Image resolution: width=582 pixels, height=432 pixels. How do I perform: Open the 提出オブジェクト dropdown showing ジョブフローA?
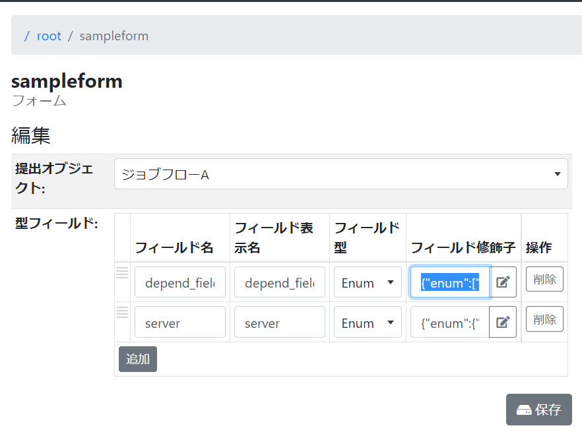click(x=340, y=174)
